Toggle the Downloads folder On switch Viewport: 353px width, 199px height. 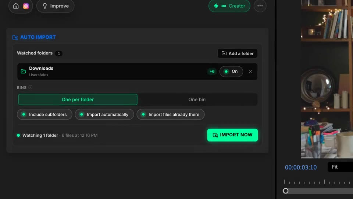pos(231,71)
